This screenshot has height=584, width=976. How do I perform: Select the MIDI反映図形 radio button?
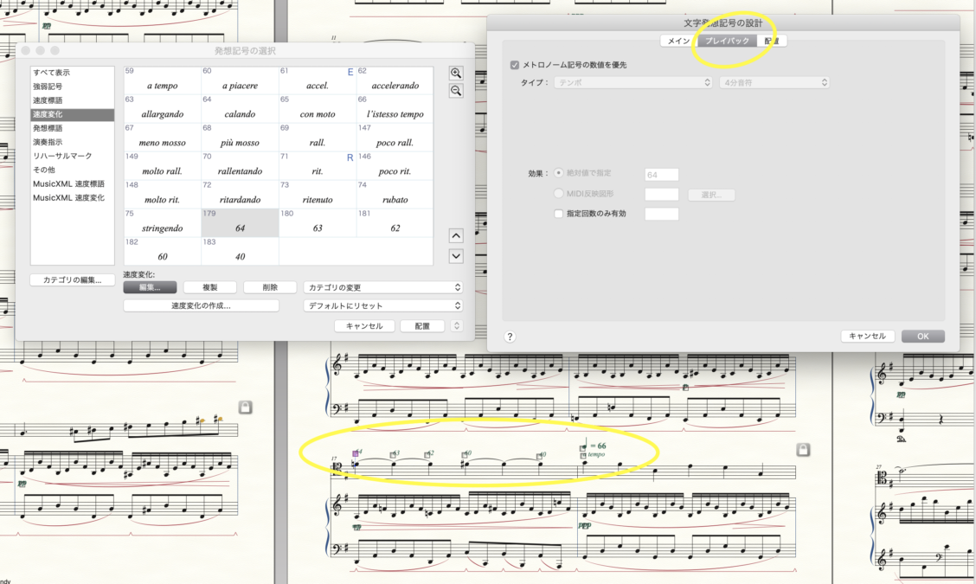[558, 194]
